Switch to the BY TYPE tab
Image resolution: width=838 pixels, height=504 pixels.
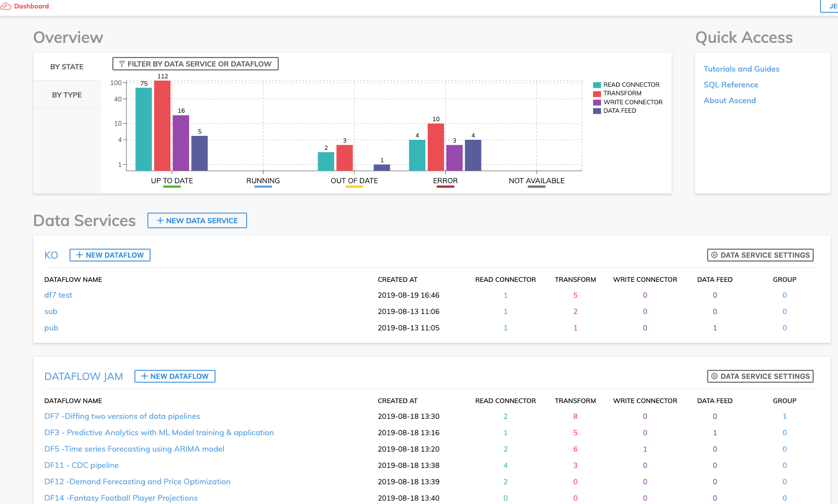pyautogui.click(x=67, y=95)
